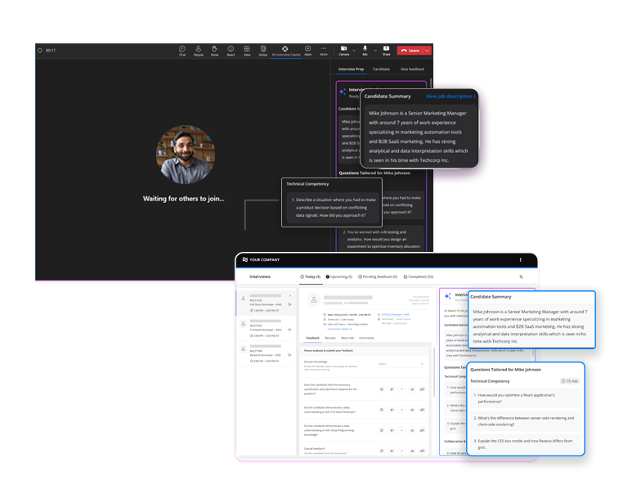623x485 pixels.
Task: Select the RH Interview Copilot app icon
Action: point(285,51)
